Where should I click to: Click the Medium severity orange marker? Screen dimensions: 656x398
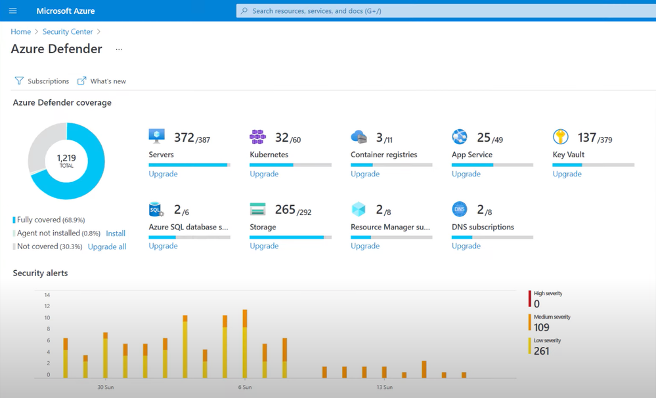[530, 323]
